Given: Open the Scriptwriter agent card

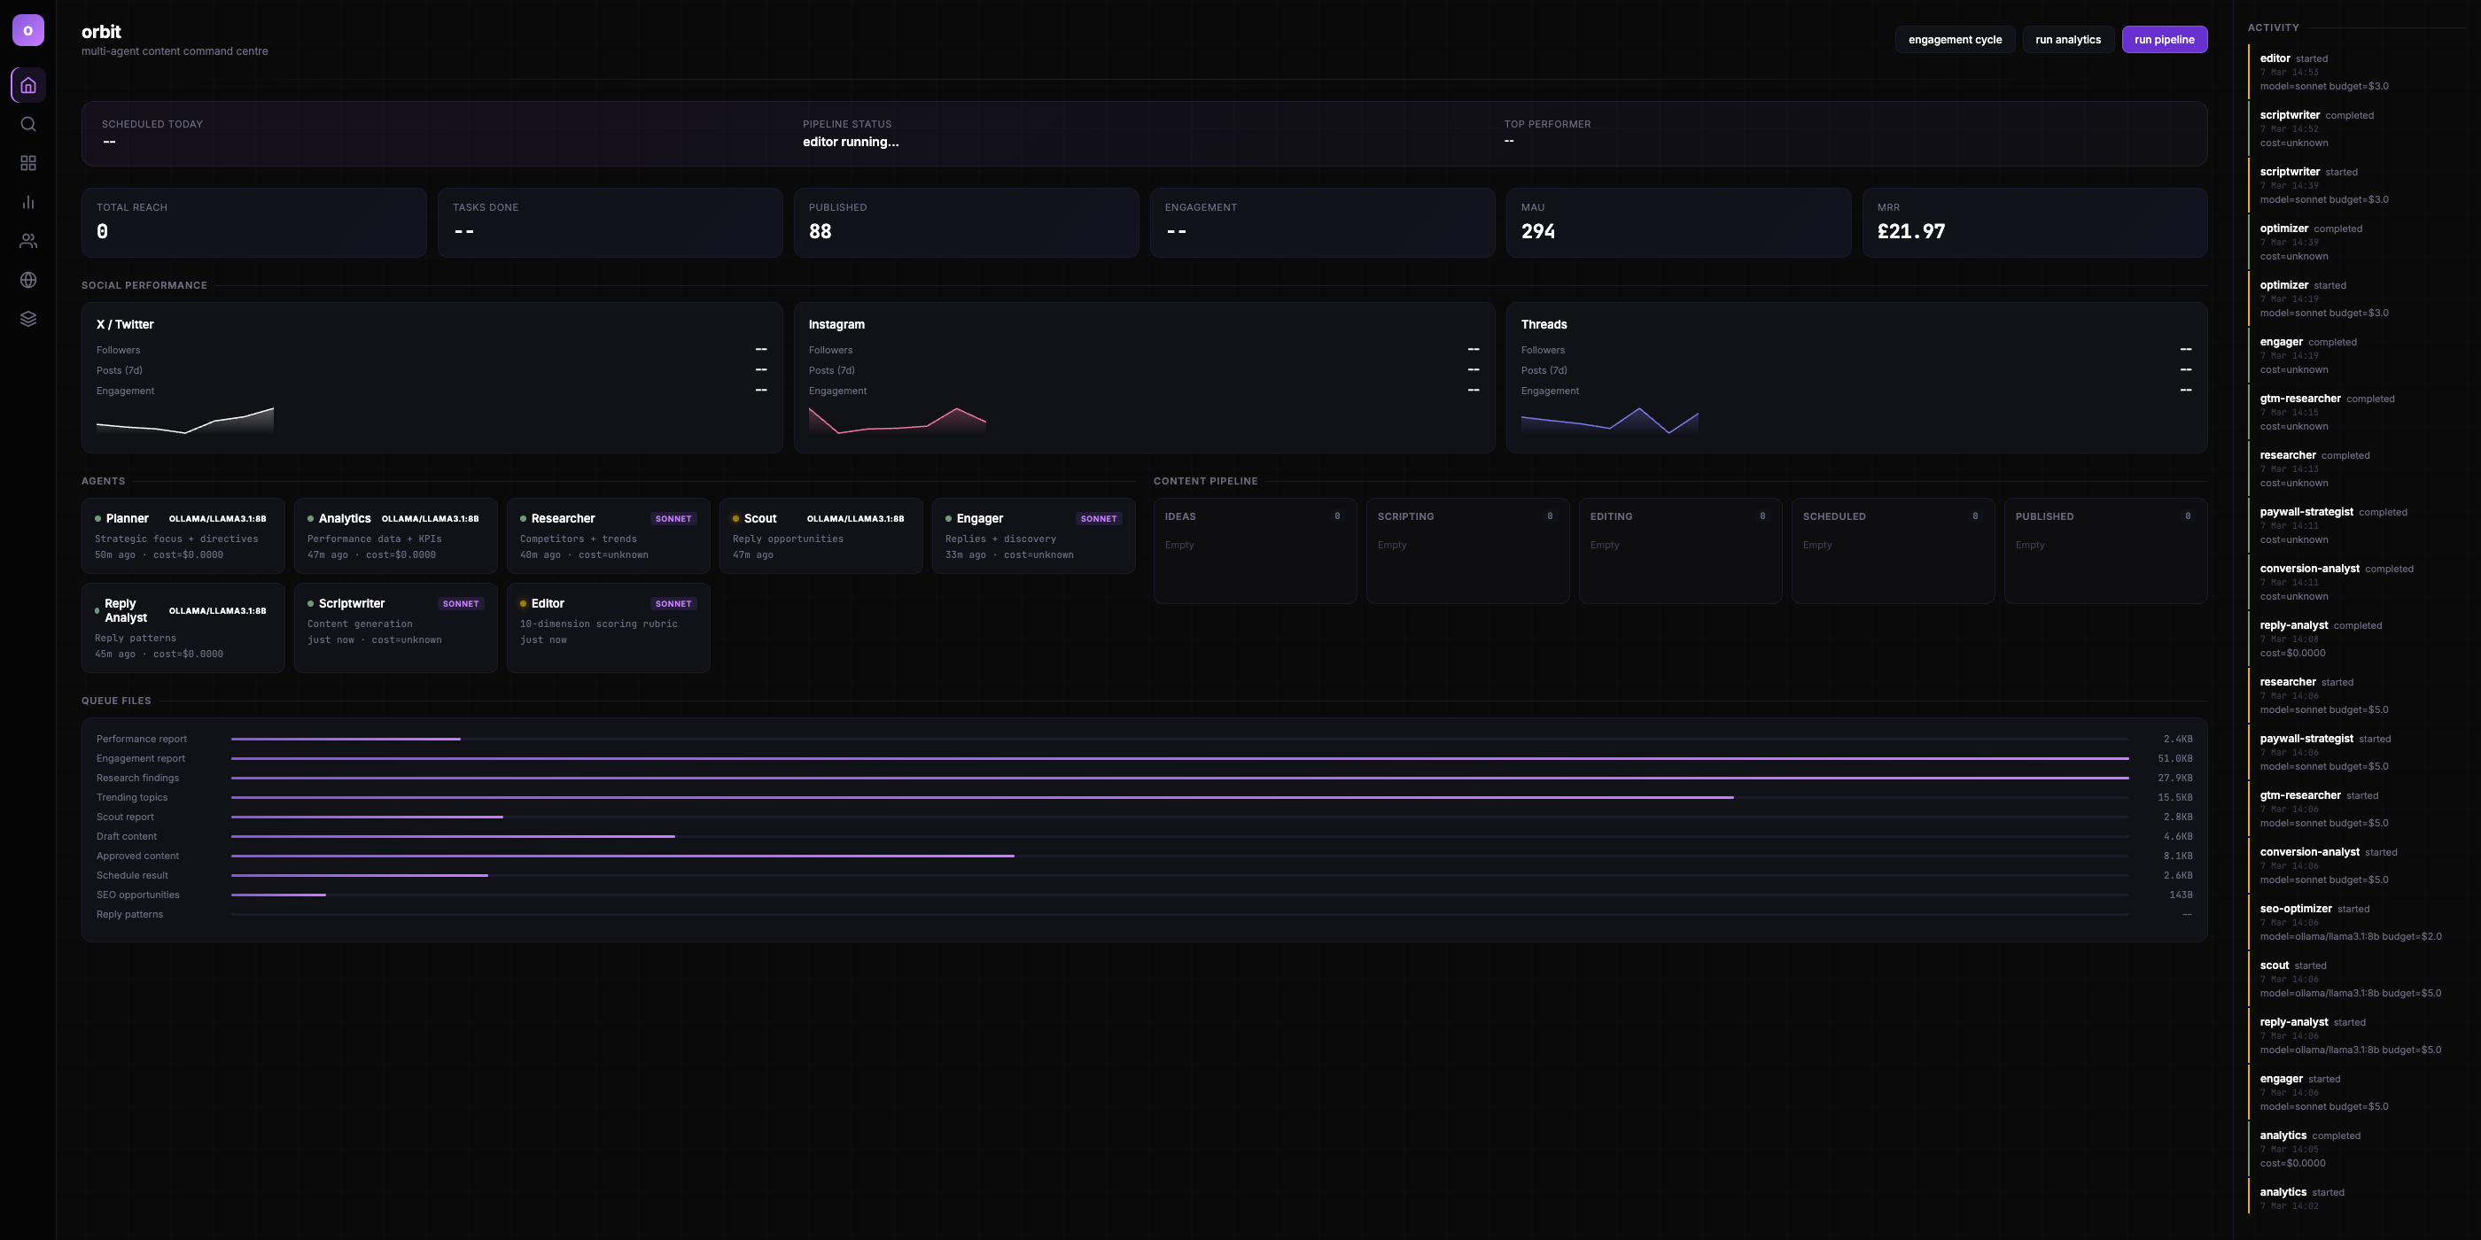Looking at the screenshot, I should click(x=395, y=626).
